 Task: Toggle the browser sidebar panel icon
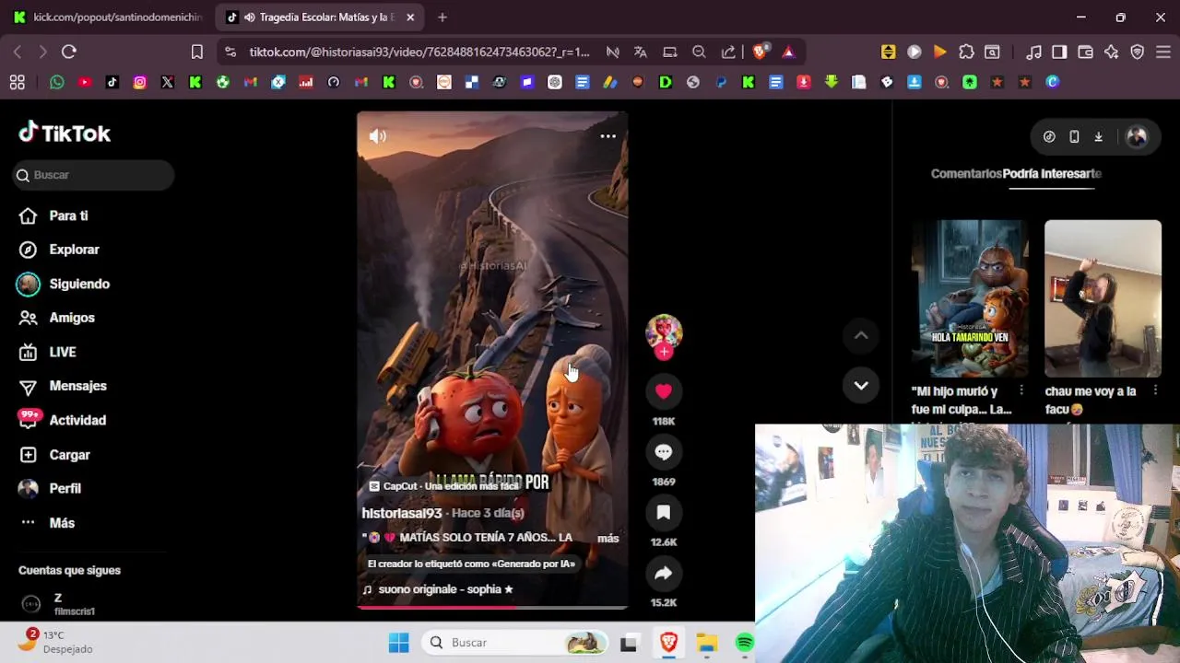pos(1059,52)
